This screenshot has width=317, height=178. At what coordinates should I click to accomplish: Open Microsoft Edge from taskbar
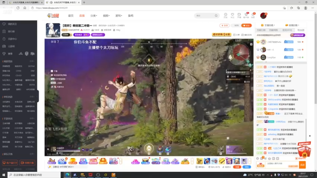coord(67,175)
